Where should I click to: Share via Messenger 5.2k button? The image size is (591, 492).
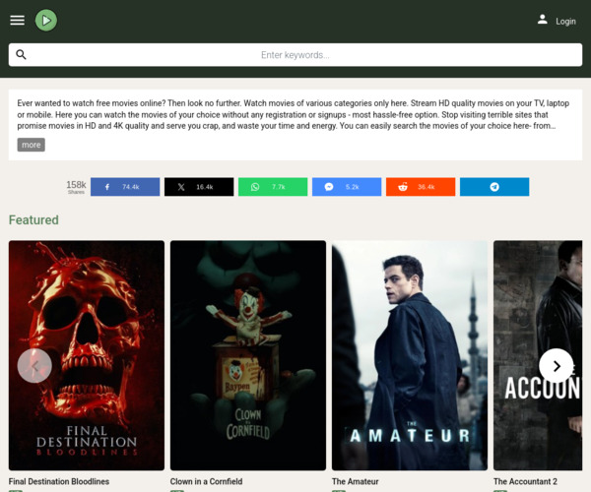pyautogui.click(x=347, y=187)
